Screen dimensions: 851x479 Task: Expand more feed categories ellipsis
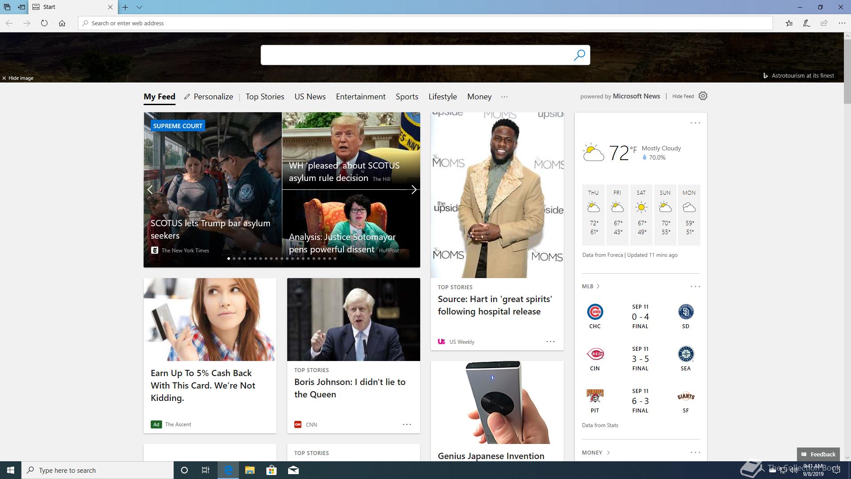(x=504, y=97)
